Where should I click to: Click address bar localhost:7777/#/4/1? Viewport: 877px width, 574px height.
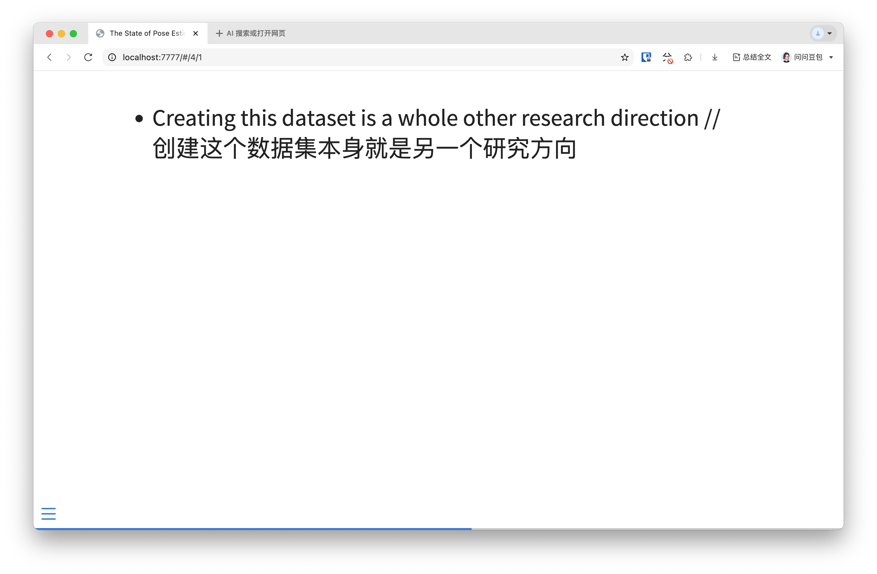368,57
